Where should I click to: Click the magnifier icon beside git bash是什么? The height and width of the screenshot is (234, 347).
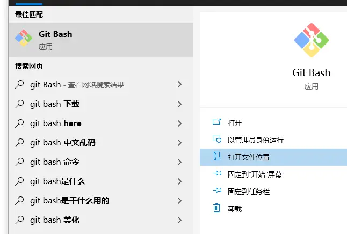click(19, 181)
